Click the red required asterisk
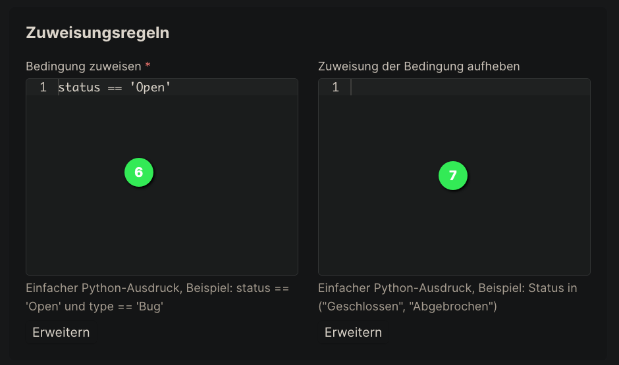619x365 pixels. point(148,65)
